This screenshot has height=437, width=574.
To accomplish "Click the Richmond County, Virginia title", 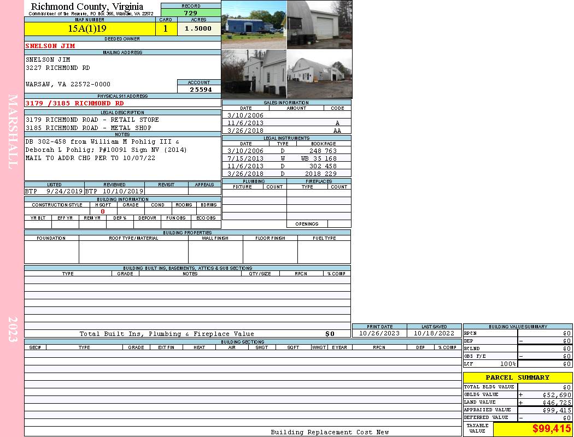I will tap(87, 7).
